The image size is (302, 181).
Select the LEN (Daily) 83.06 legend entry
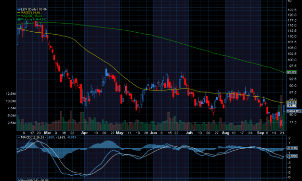point(32,9)
